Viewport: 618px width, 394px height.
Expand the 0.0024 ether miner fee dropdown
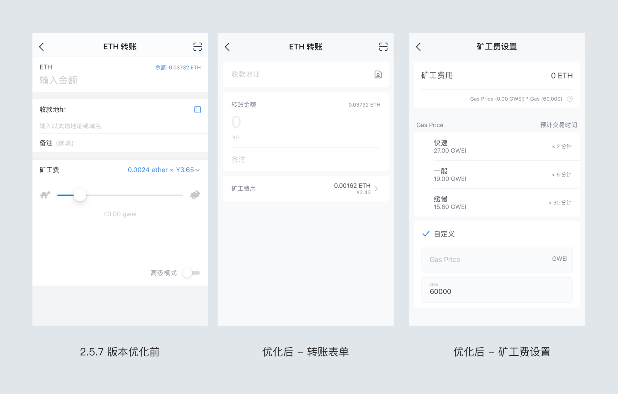pos(164,170)
